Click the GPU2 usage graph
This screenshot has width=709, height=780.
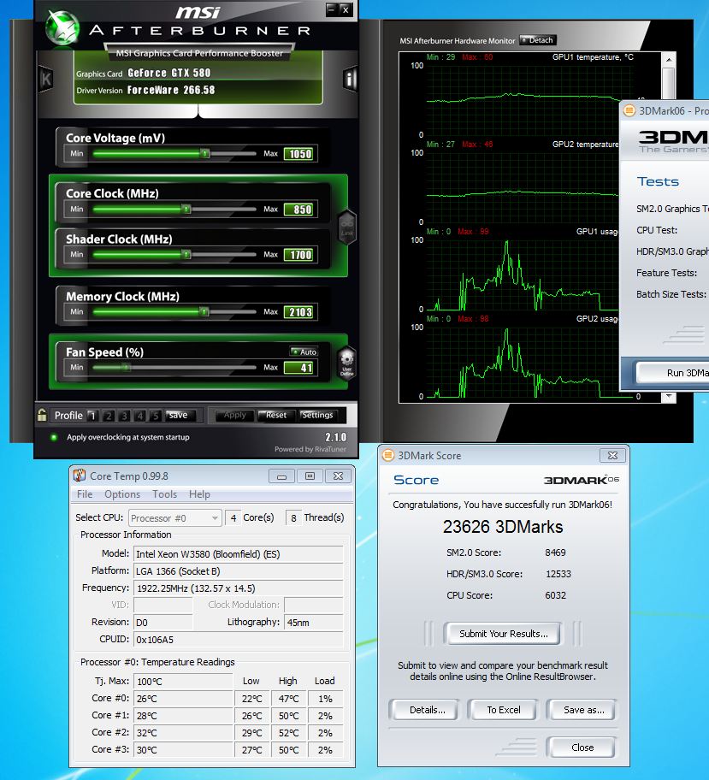coord(523,362)
